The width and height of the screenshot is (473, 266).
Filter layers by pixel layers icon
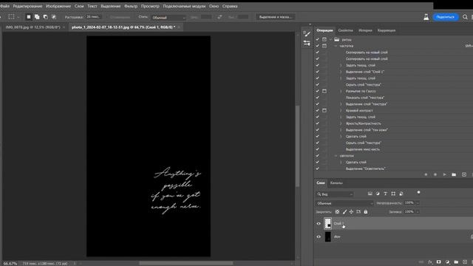370,194
